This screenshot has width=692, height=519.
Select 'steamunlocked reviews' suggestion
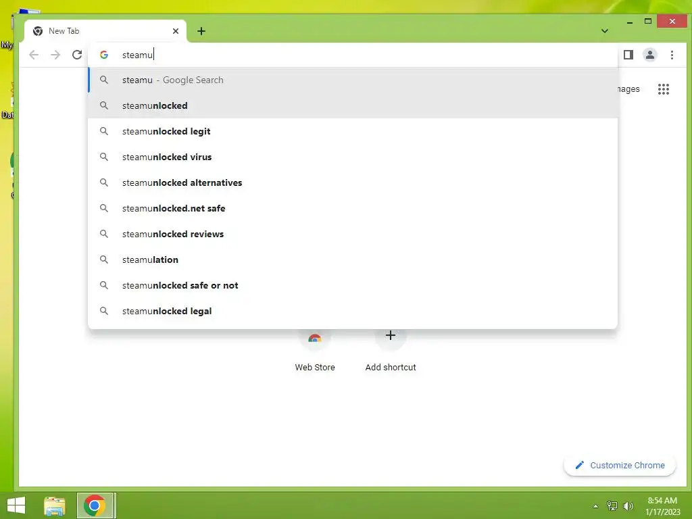point(353,234)
